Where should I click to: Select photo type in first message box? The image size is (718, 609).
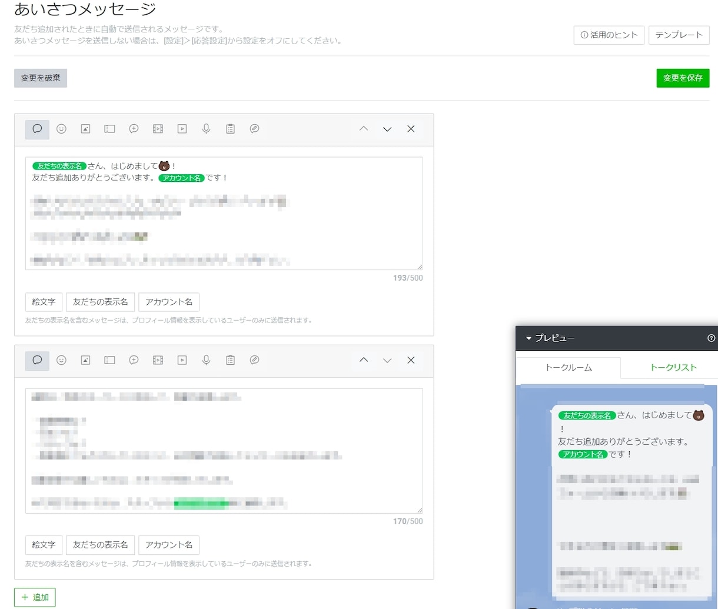coord(85,129)
